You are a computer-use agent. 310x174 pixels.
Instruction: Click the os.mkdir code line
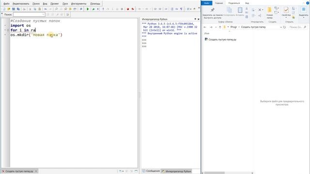[x=36, y=35]
